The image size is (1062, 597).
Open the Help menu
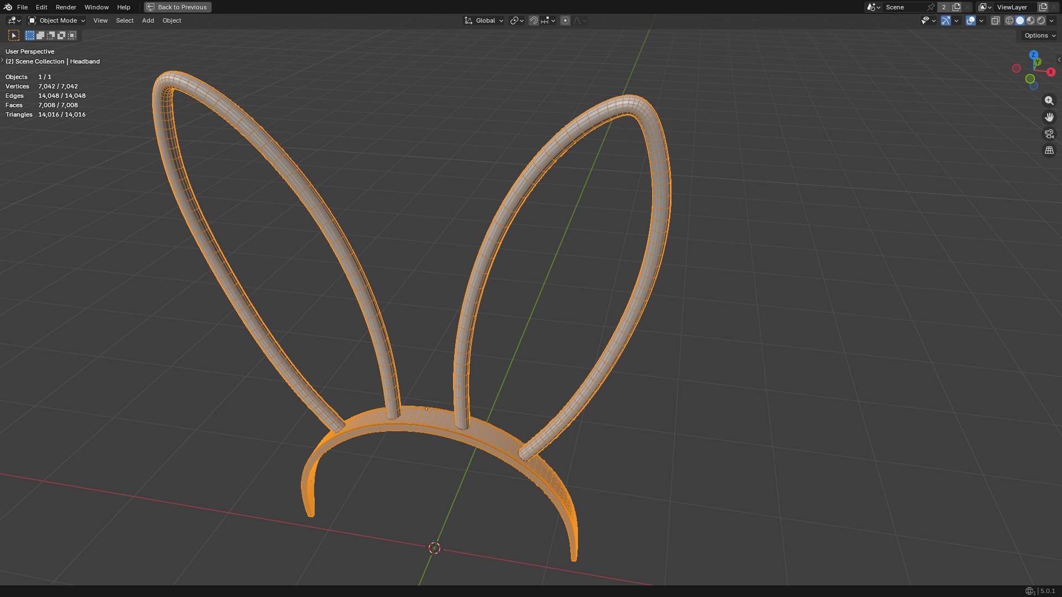(x=124, y=7)
